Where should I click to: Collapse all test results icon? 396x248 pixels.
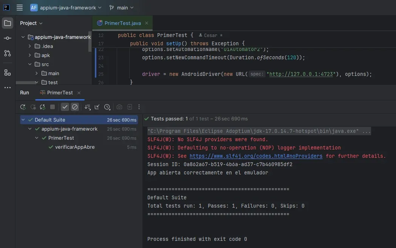[x=97, y=107]
